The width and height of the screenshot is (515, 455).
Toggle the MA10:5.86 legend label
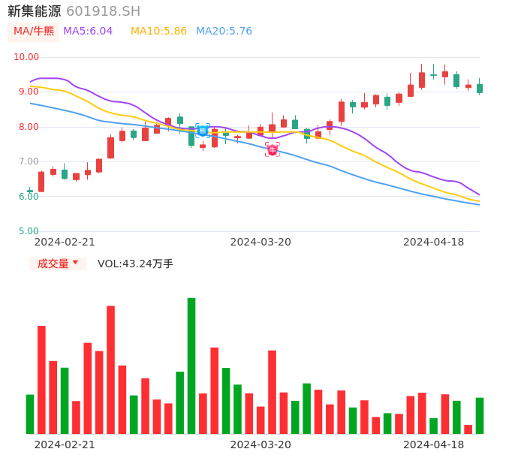point(158,32)
